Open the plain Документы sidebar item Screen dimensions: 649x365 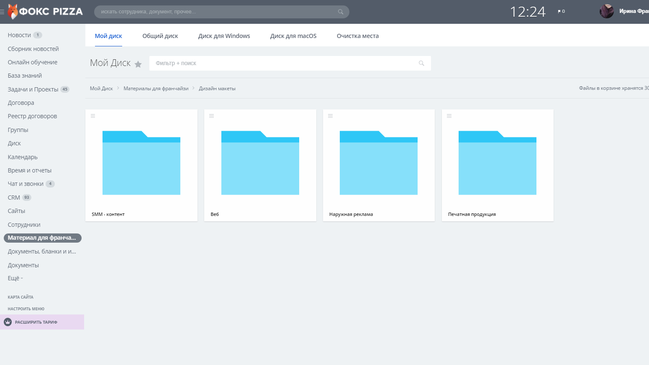coord(23,265)
